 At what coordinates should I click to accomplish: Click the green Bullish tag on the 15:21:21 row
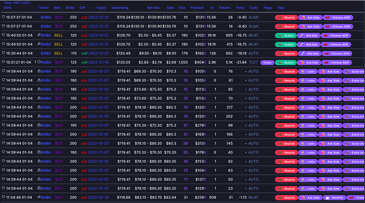[286, 63]
